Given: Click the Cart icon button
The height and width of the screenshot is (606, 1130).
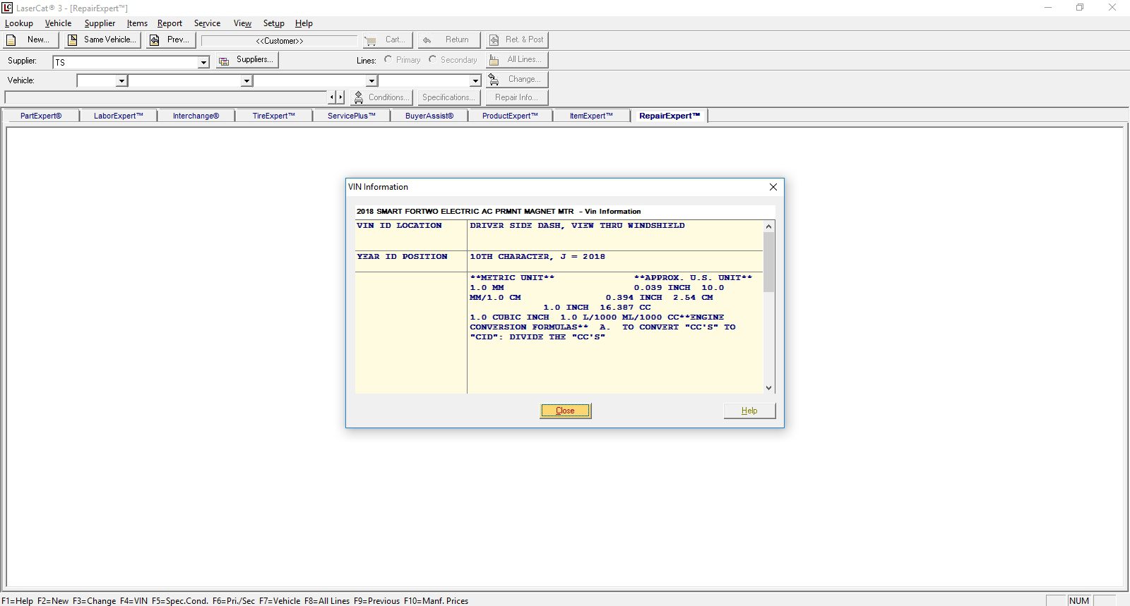Looking at the screenshot, I should [x=371, y=40].
